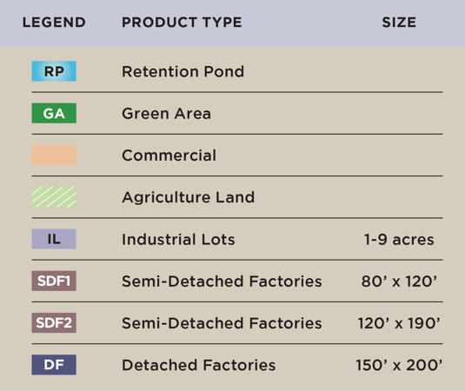Select the Detached Factories label
Viewport: 465px width, 391px height.
[x=199, y=365]
